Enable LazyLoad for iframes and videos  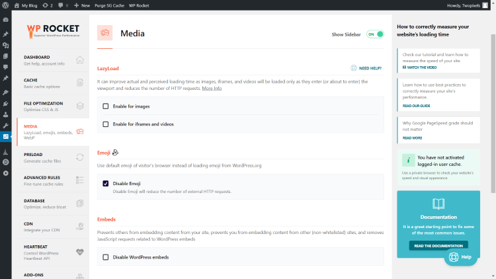(106, 124)
